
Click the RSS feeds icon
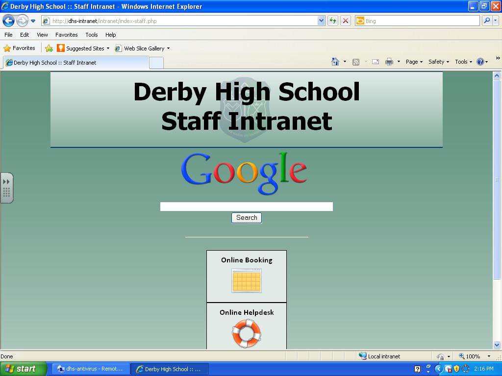tap(356, 62)
